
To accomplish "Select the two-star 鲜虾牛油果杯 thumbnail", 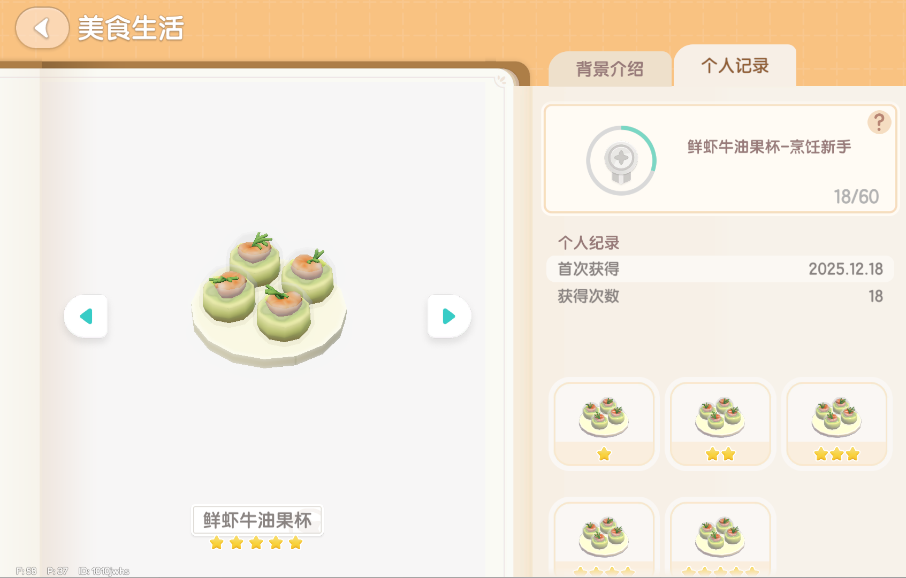I will 720,424.
